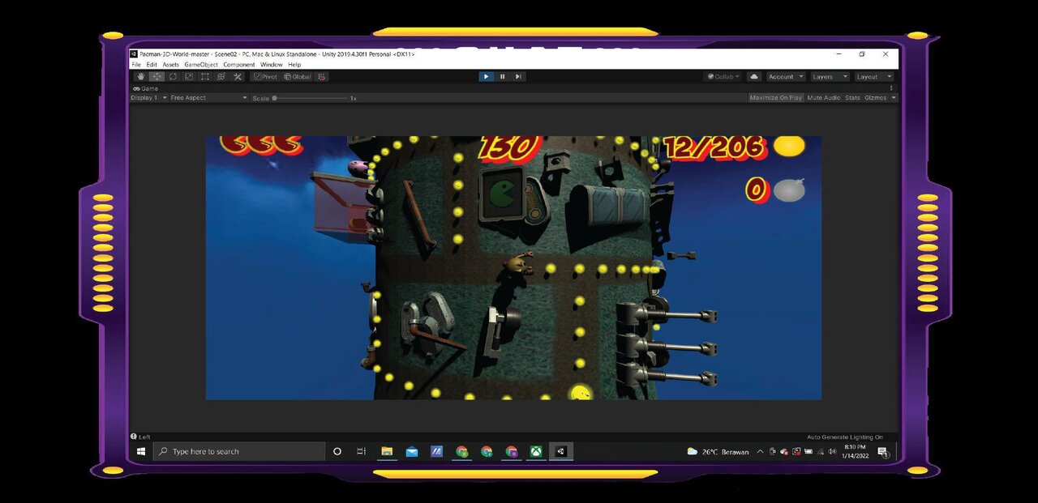Open the Xbox app on the taskbar
The width and height of the screenshot is (1038, 503).
tap(536, 452)
